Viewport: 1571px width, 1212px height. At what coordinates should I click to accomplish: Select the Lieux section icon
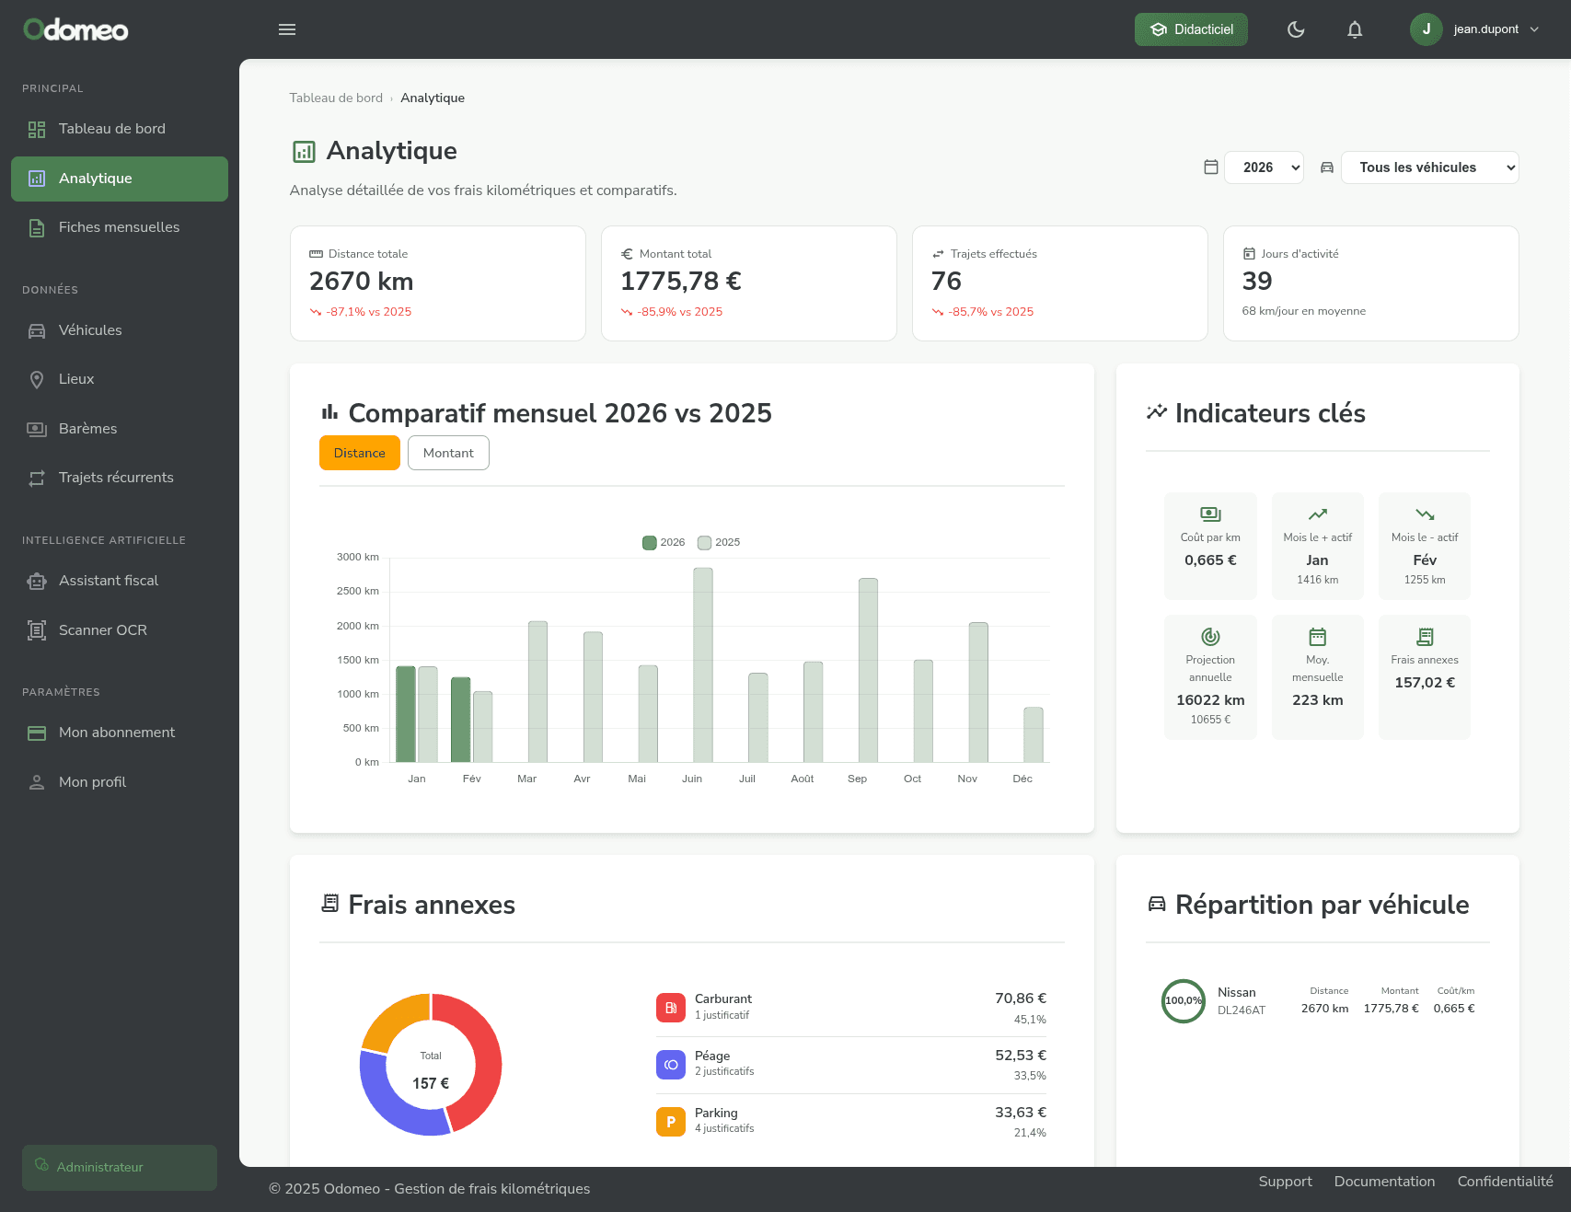coord(37,379)
